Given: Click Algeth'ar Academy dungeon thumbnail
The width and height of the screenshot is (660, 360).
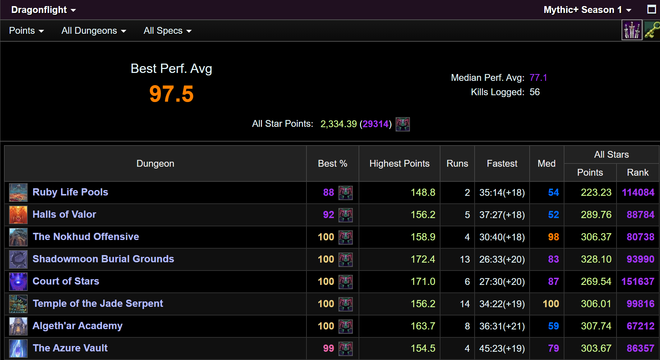Looking at the screenshot, I should click(18, 326).
